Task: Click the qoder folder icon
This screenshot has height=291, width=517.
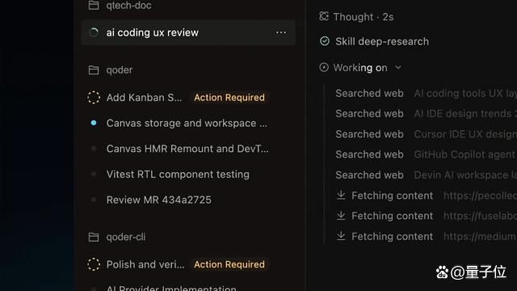Action: coord(94,70)
